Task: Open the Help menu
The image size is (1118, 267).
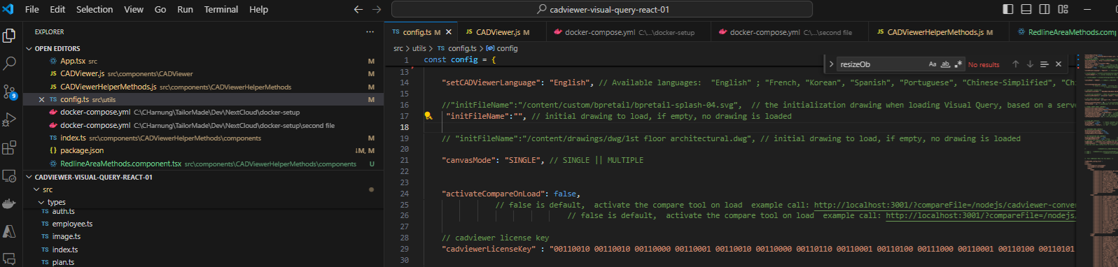Action: [258, 9]
